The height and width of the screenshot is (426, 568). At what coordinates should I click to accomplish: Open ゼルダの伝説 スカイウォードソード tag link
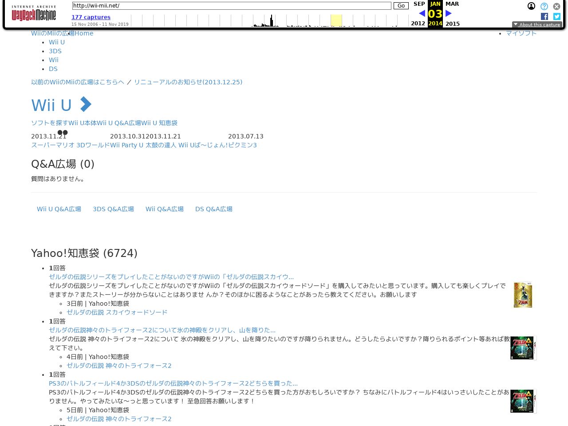(117, 312)
